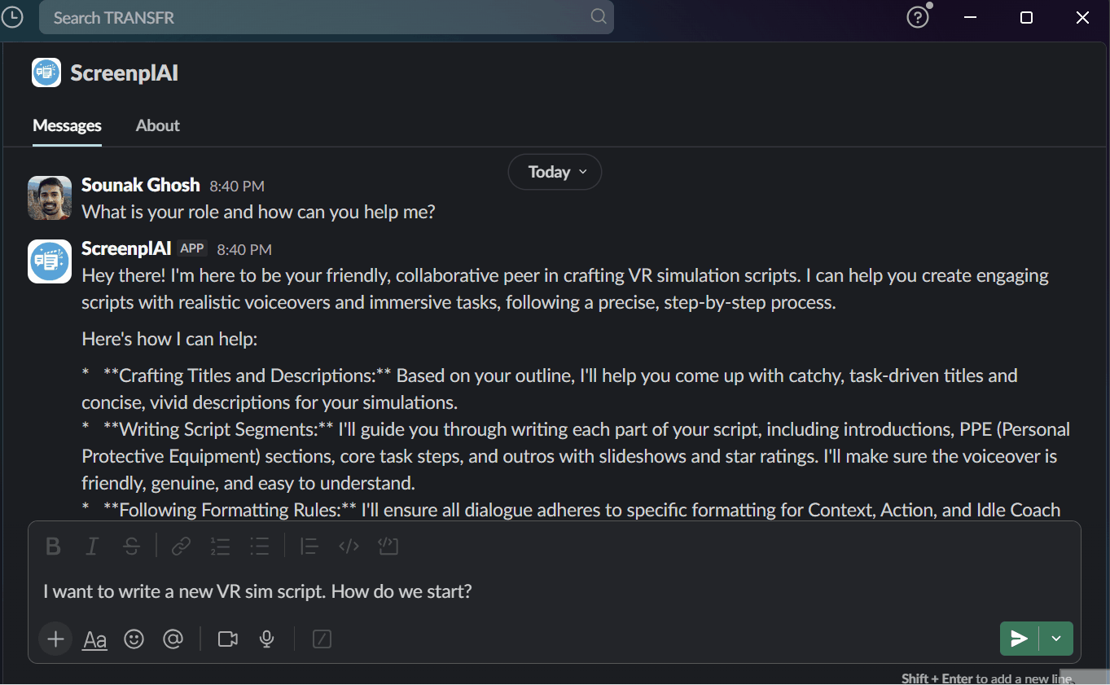Format selection as inline code
The image size is (1110, 685).
pyautogui.click(x=349, y=547)
